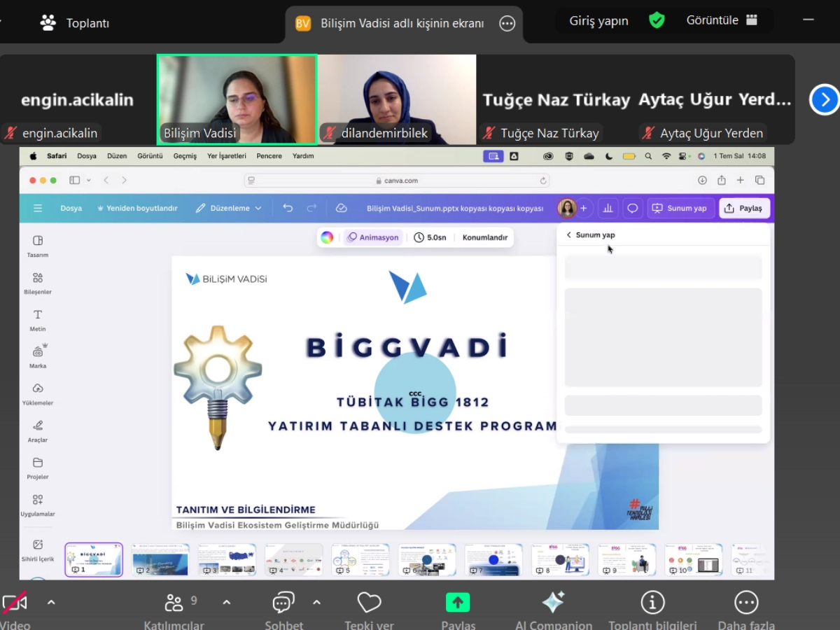This screenshot has width=840, height=630.
Task: Open Safari sidebar dropdown chevron
Action: click(88, 181)
